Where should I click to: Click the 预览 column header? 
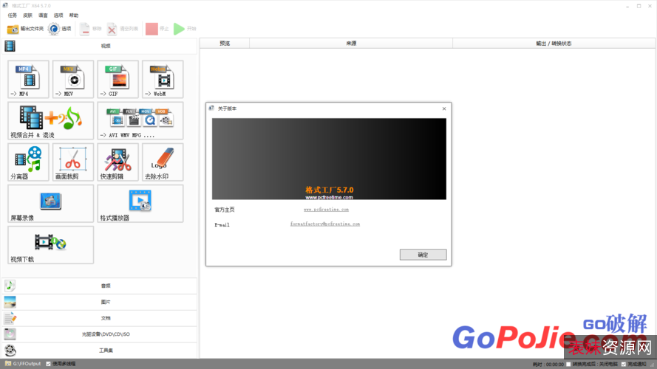225,44
